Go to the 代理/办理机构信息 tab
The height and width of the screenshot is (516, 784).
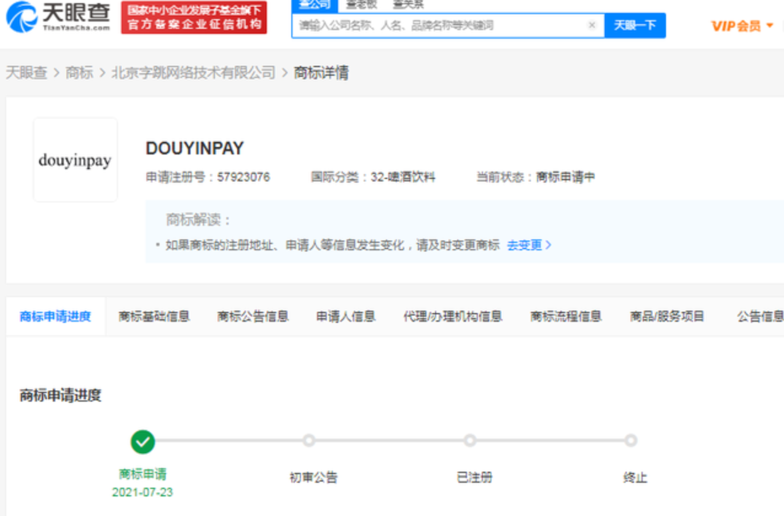tap(452, 317)
